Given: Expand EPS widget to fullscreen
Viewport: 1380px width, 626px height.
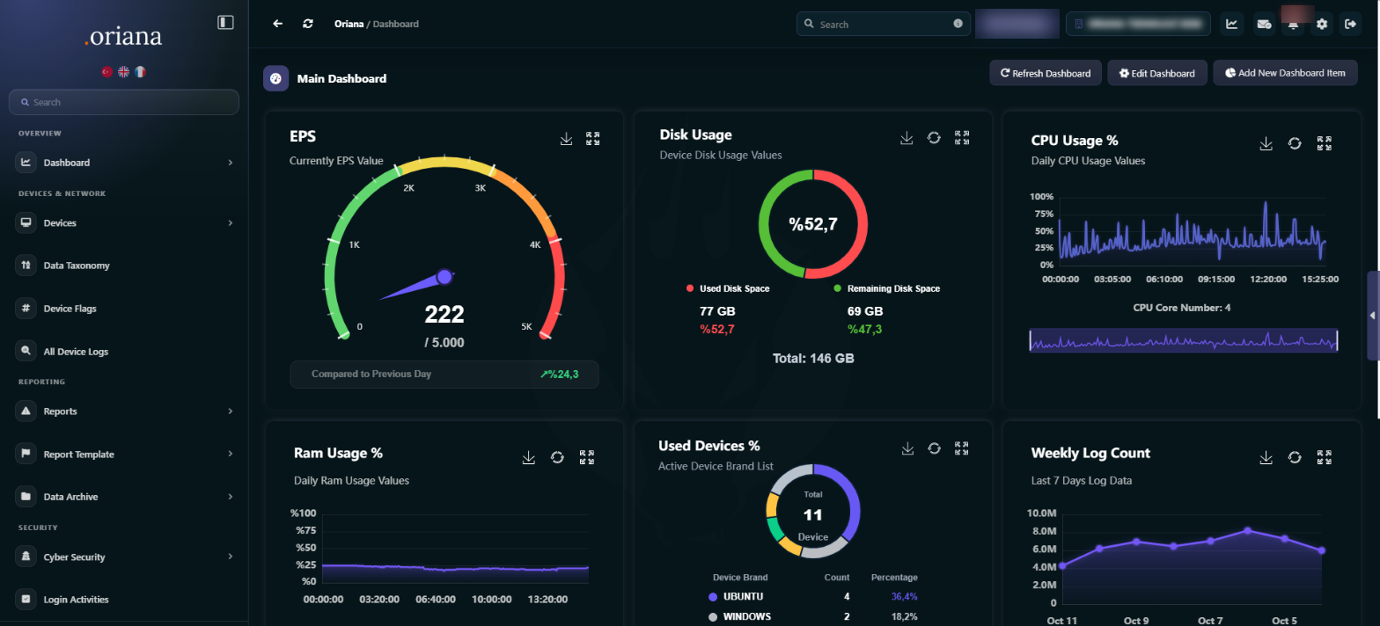Looking at the screenshot, I should tap(593, 139).
